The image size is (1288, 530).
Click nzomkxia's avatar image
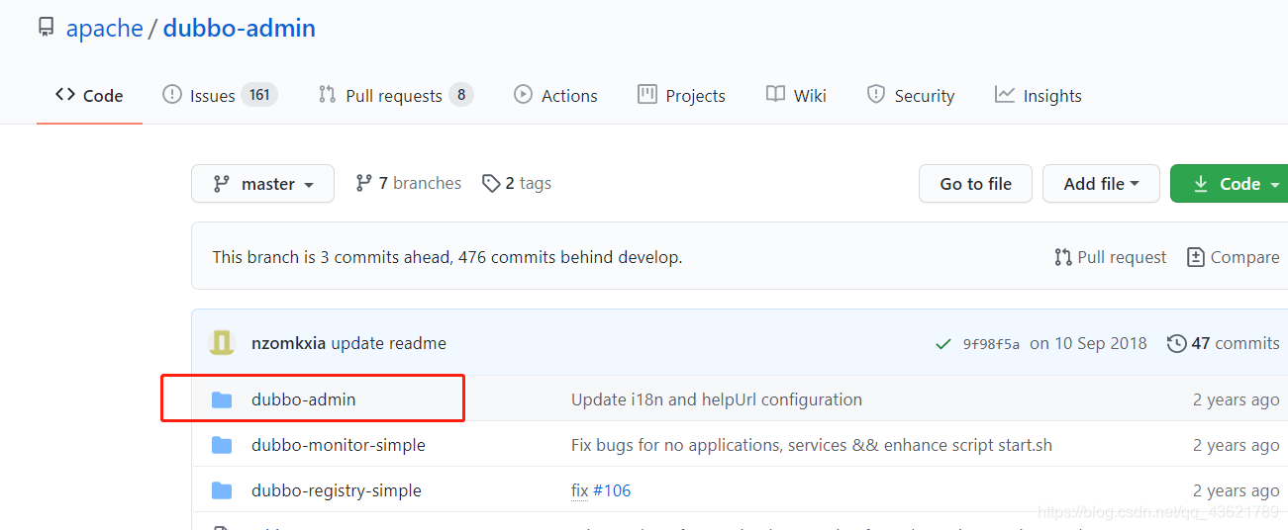[222, 343]
